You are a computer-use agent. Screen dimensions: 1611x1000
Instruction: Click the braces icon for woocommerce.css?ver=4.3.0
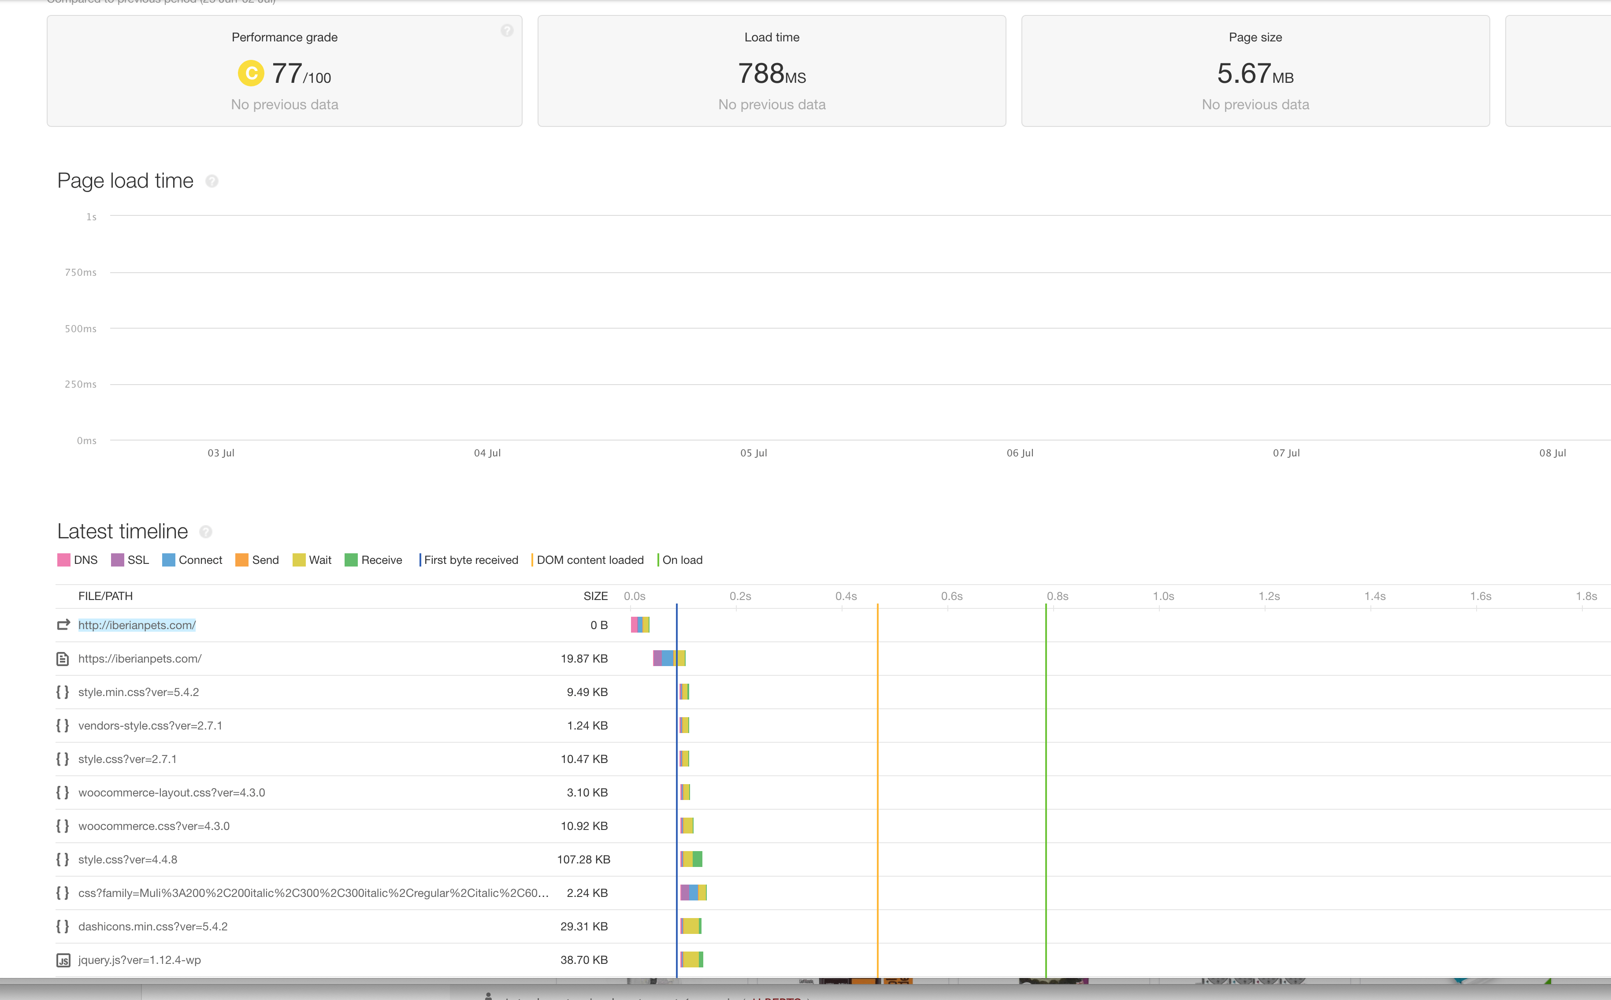coord(63,826)
